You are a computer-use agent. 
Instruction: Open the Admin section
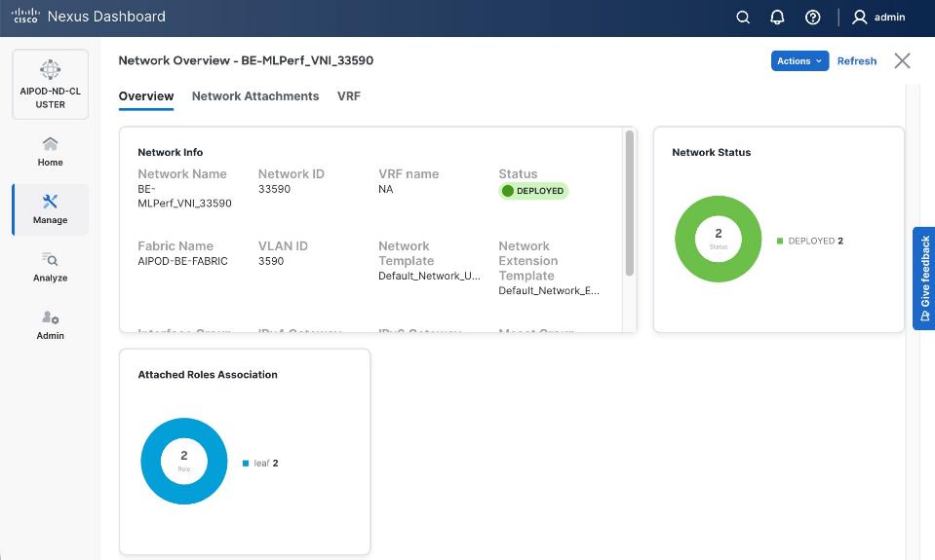[51, 324]
